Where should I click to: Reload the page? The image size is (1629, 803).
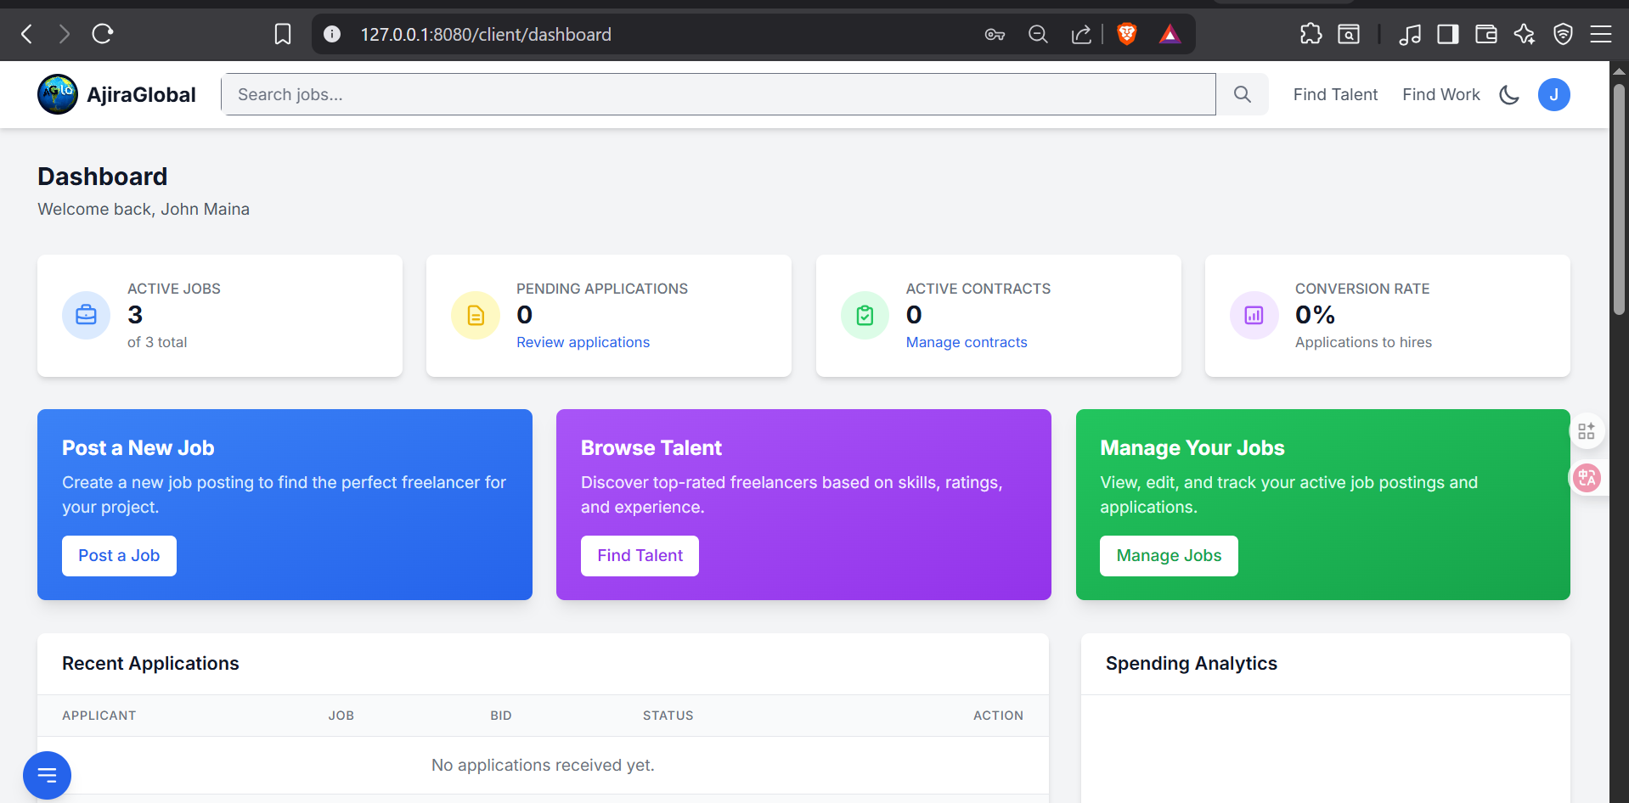103,34
